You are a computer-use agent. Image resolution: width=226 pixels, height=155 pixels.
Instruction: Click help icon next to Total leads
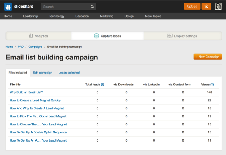coord(102,84)
